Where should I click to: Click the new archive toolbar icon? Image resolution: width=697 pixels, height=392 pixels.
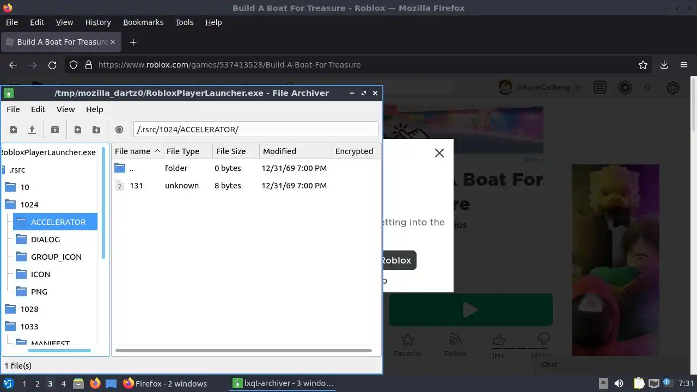pyautogui.click(x=14, y=130)
